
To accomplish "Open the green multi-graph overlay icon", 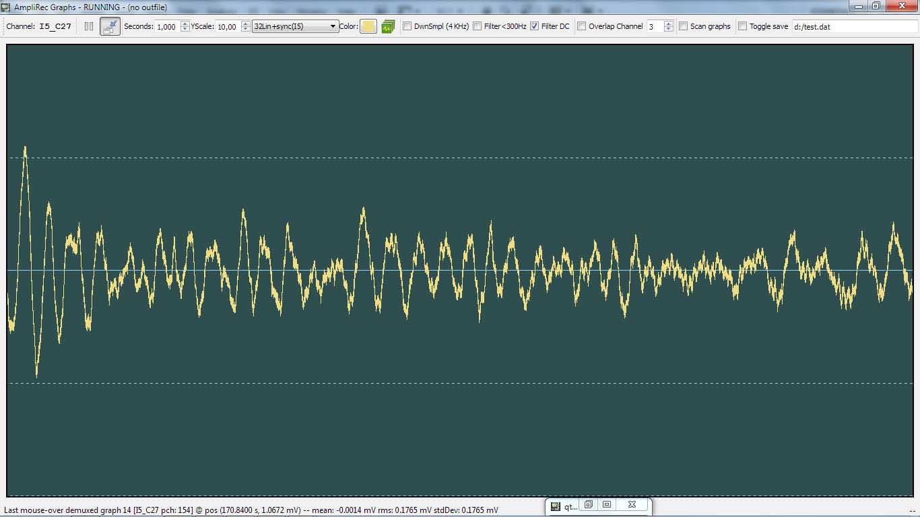I will 388,26.
